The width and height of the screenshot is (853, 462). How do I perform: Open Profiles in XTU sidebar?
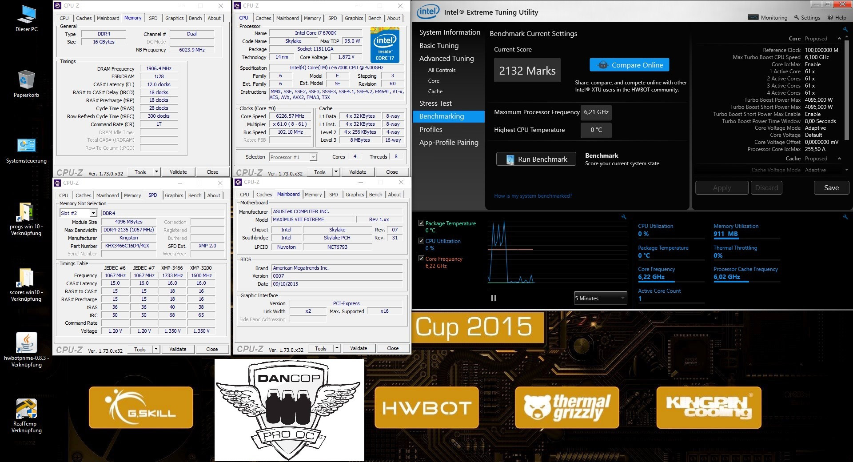(431, 129)
